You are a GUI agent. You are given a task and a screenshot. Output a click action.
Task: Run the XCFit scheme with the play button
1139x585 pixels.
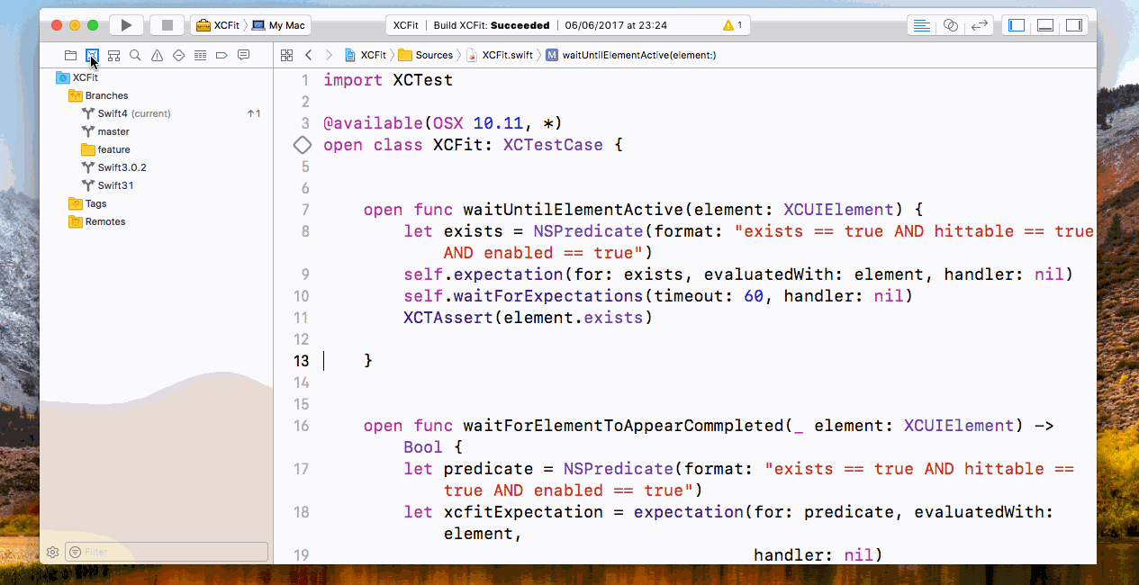125,25
